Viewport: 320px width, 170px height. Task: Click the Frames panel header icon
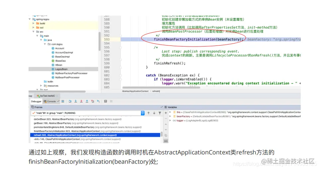33,107
